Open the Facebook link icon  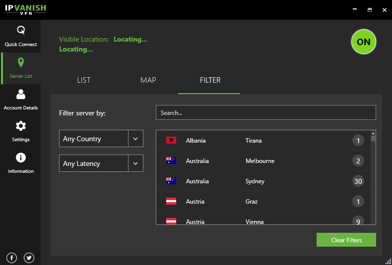[12, 257]
